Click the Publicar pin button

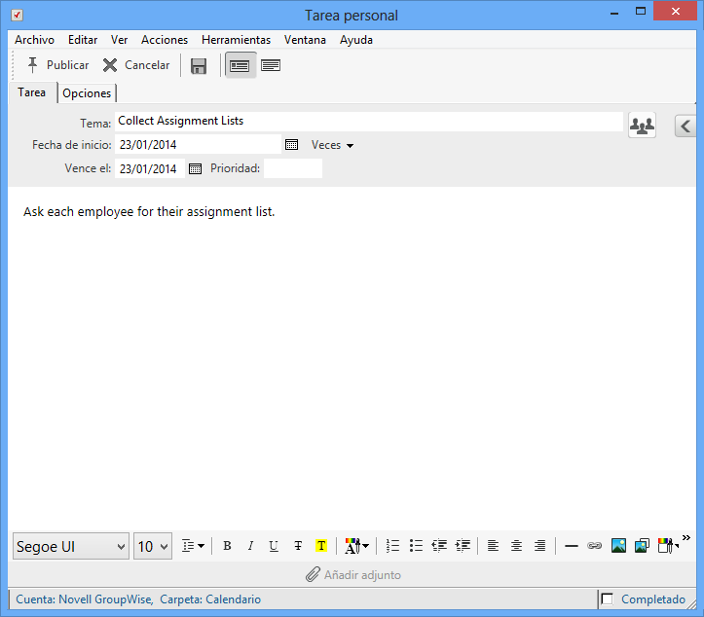tap(57, 65)
